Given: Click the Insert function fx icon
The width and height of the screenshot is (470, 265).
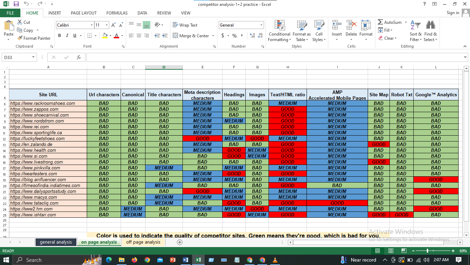Looking at the screenshot, I should [x=79, y=57].
